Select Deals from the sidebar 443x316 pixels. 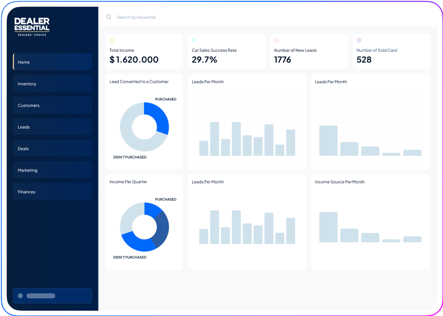(x=52, y=149)
